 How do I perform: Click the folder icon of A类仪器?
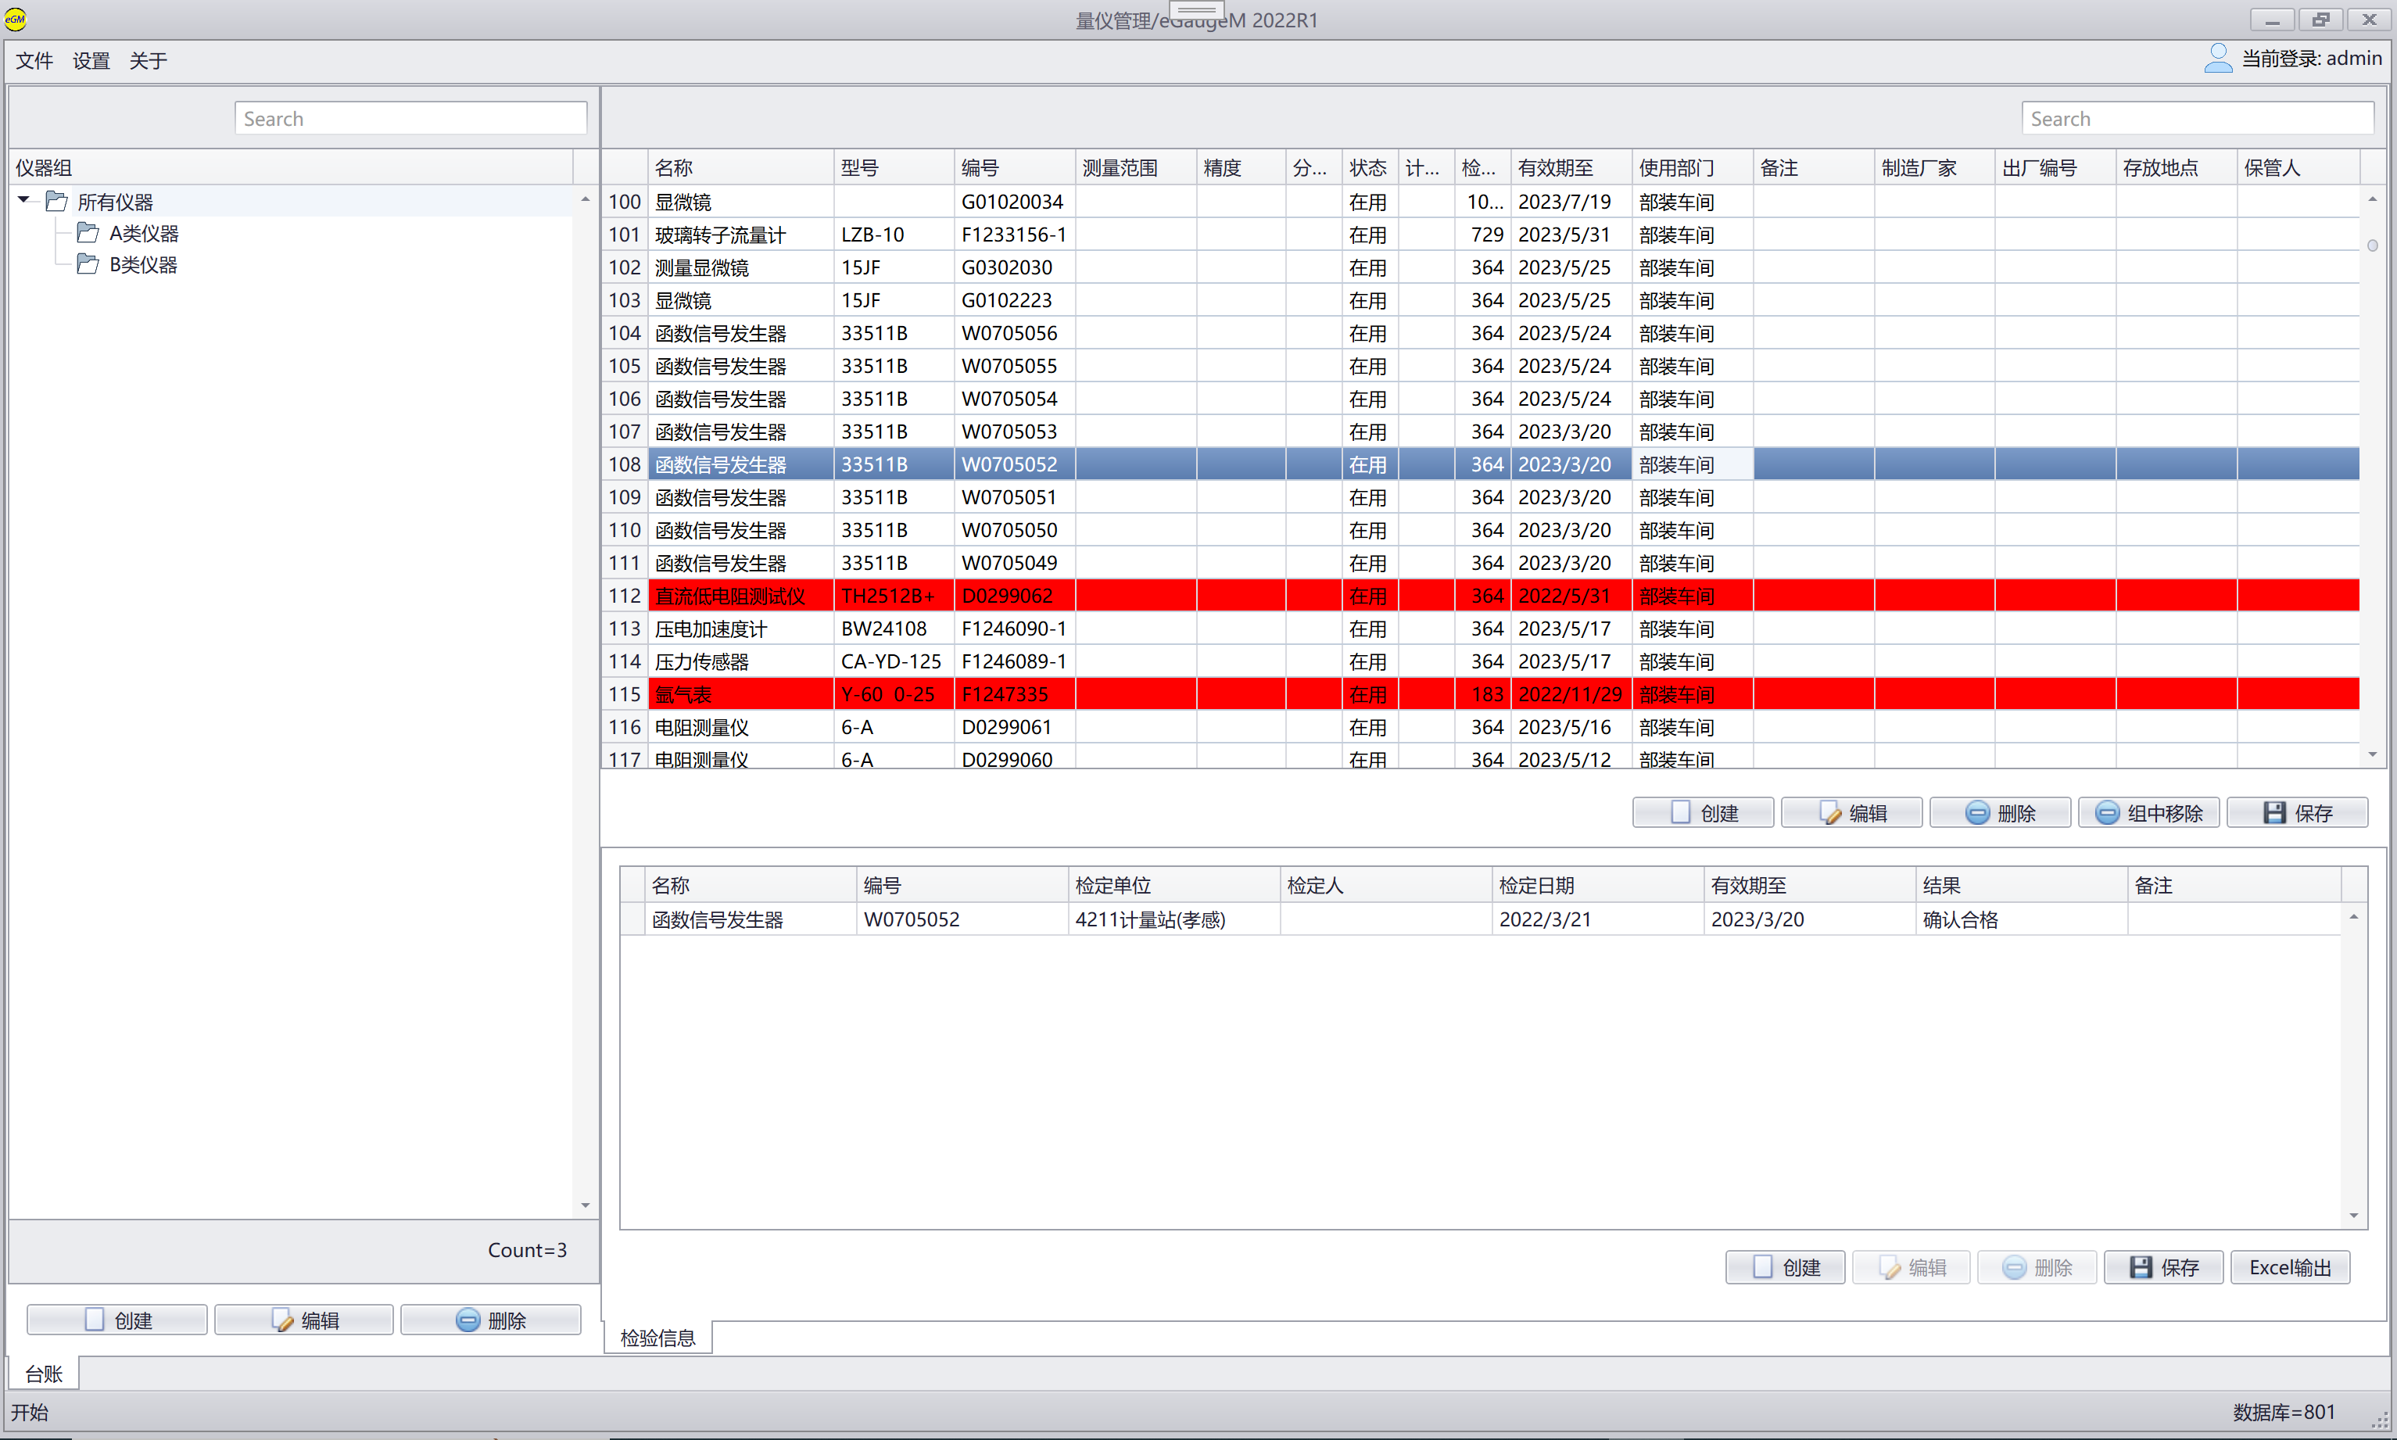pos(88,233)
